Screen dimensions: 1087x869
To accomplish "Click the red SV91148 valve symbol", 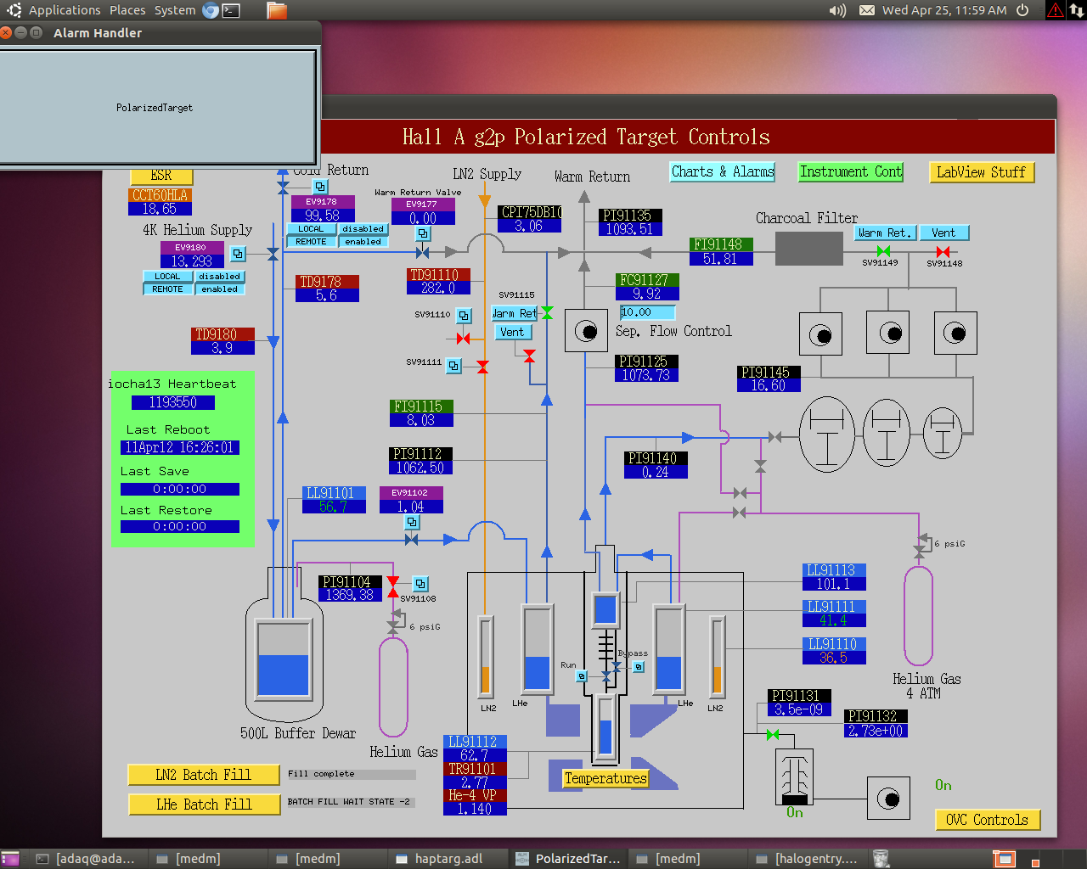I will [943, 251].
